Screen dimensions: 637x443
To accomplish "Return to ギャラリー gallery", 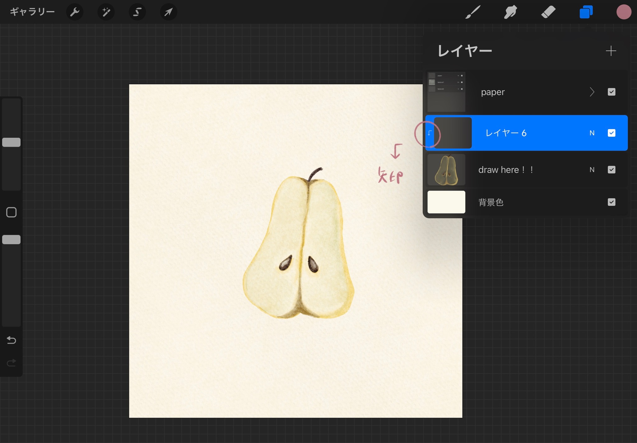I will tap(32, 12).
